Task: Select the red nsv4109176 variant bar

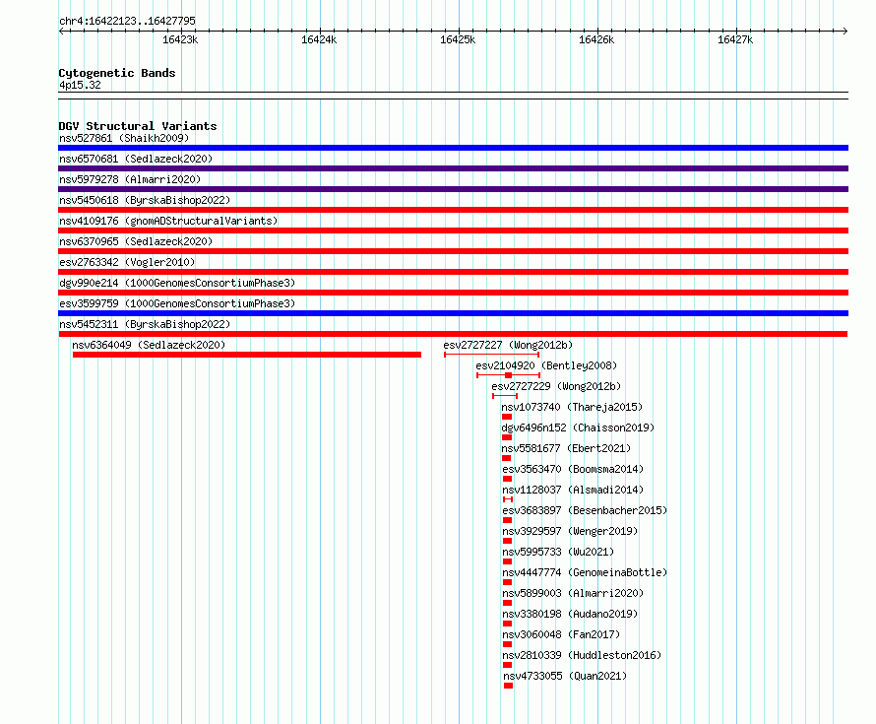Action: click(x=453, y=230)
